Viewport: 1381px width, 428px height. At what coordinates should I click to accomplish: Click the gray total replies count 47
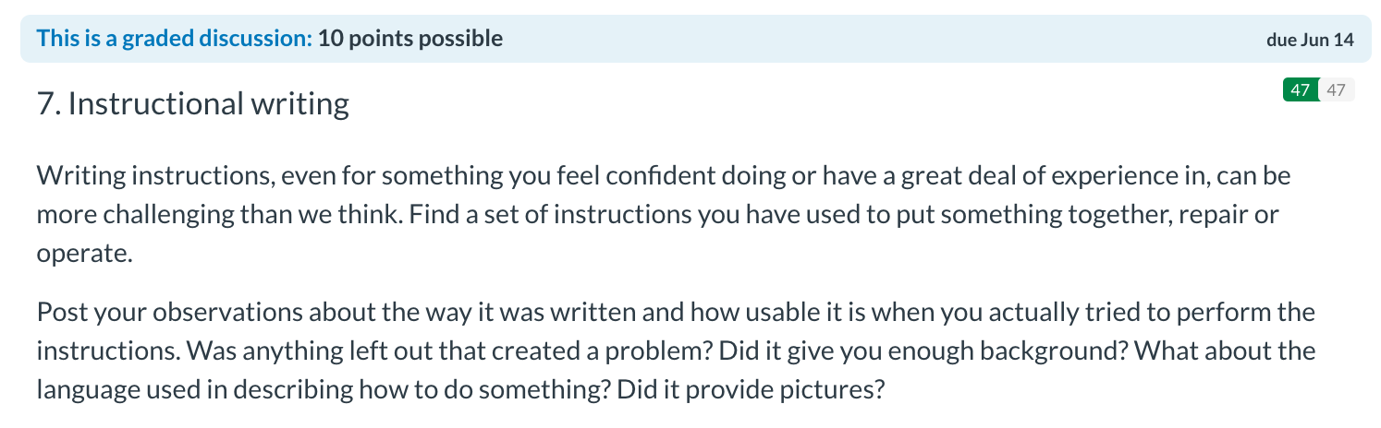click(1336, 89)
